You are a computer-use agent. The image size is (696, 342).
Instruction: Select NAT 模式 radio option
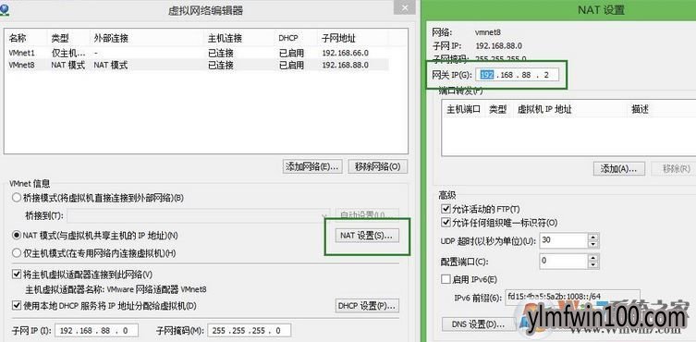point(17,235)
